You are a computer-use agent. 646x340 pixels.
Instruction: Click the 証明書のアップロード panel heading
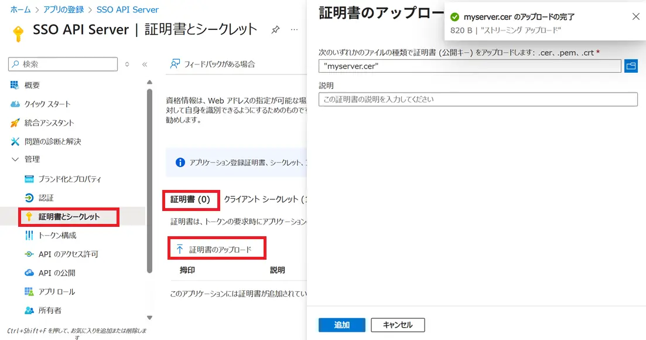[x=381, y=13]
